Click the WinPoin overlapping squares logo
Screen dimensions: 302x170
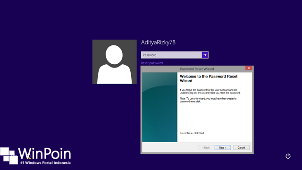(x=9, y=156)
